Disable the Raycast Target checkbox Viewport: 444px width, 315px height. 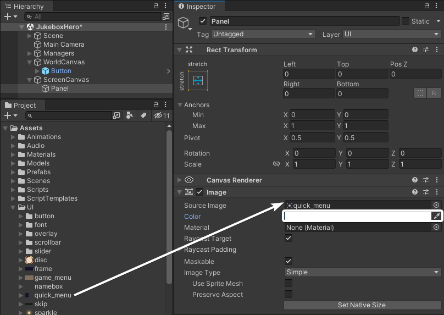(x=288, y=238)
